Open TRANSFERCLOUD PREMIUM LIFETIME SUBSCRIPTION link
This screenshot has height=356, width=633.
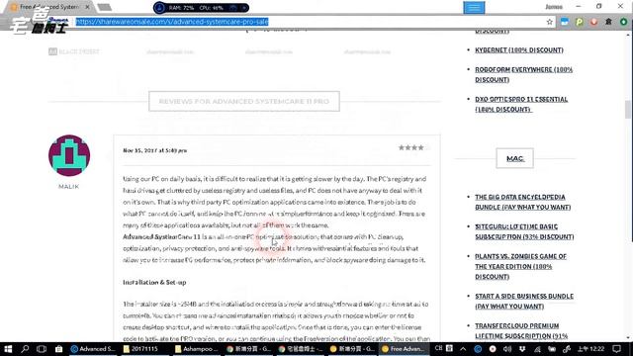[521, 330]
